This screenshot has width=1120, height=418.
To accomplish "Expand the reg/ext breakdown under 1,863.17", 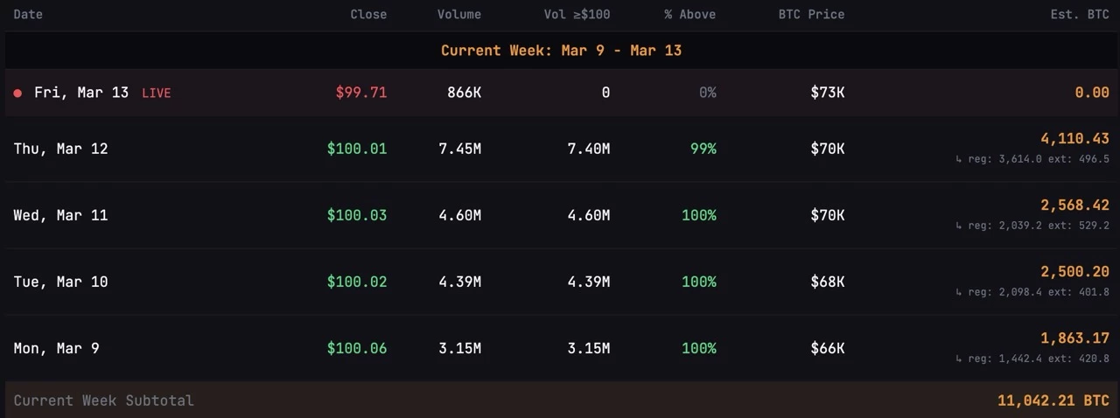I will (x=1032, y=359).
